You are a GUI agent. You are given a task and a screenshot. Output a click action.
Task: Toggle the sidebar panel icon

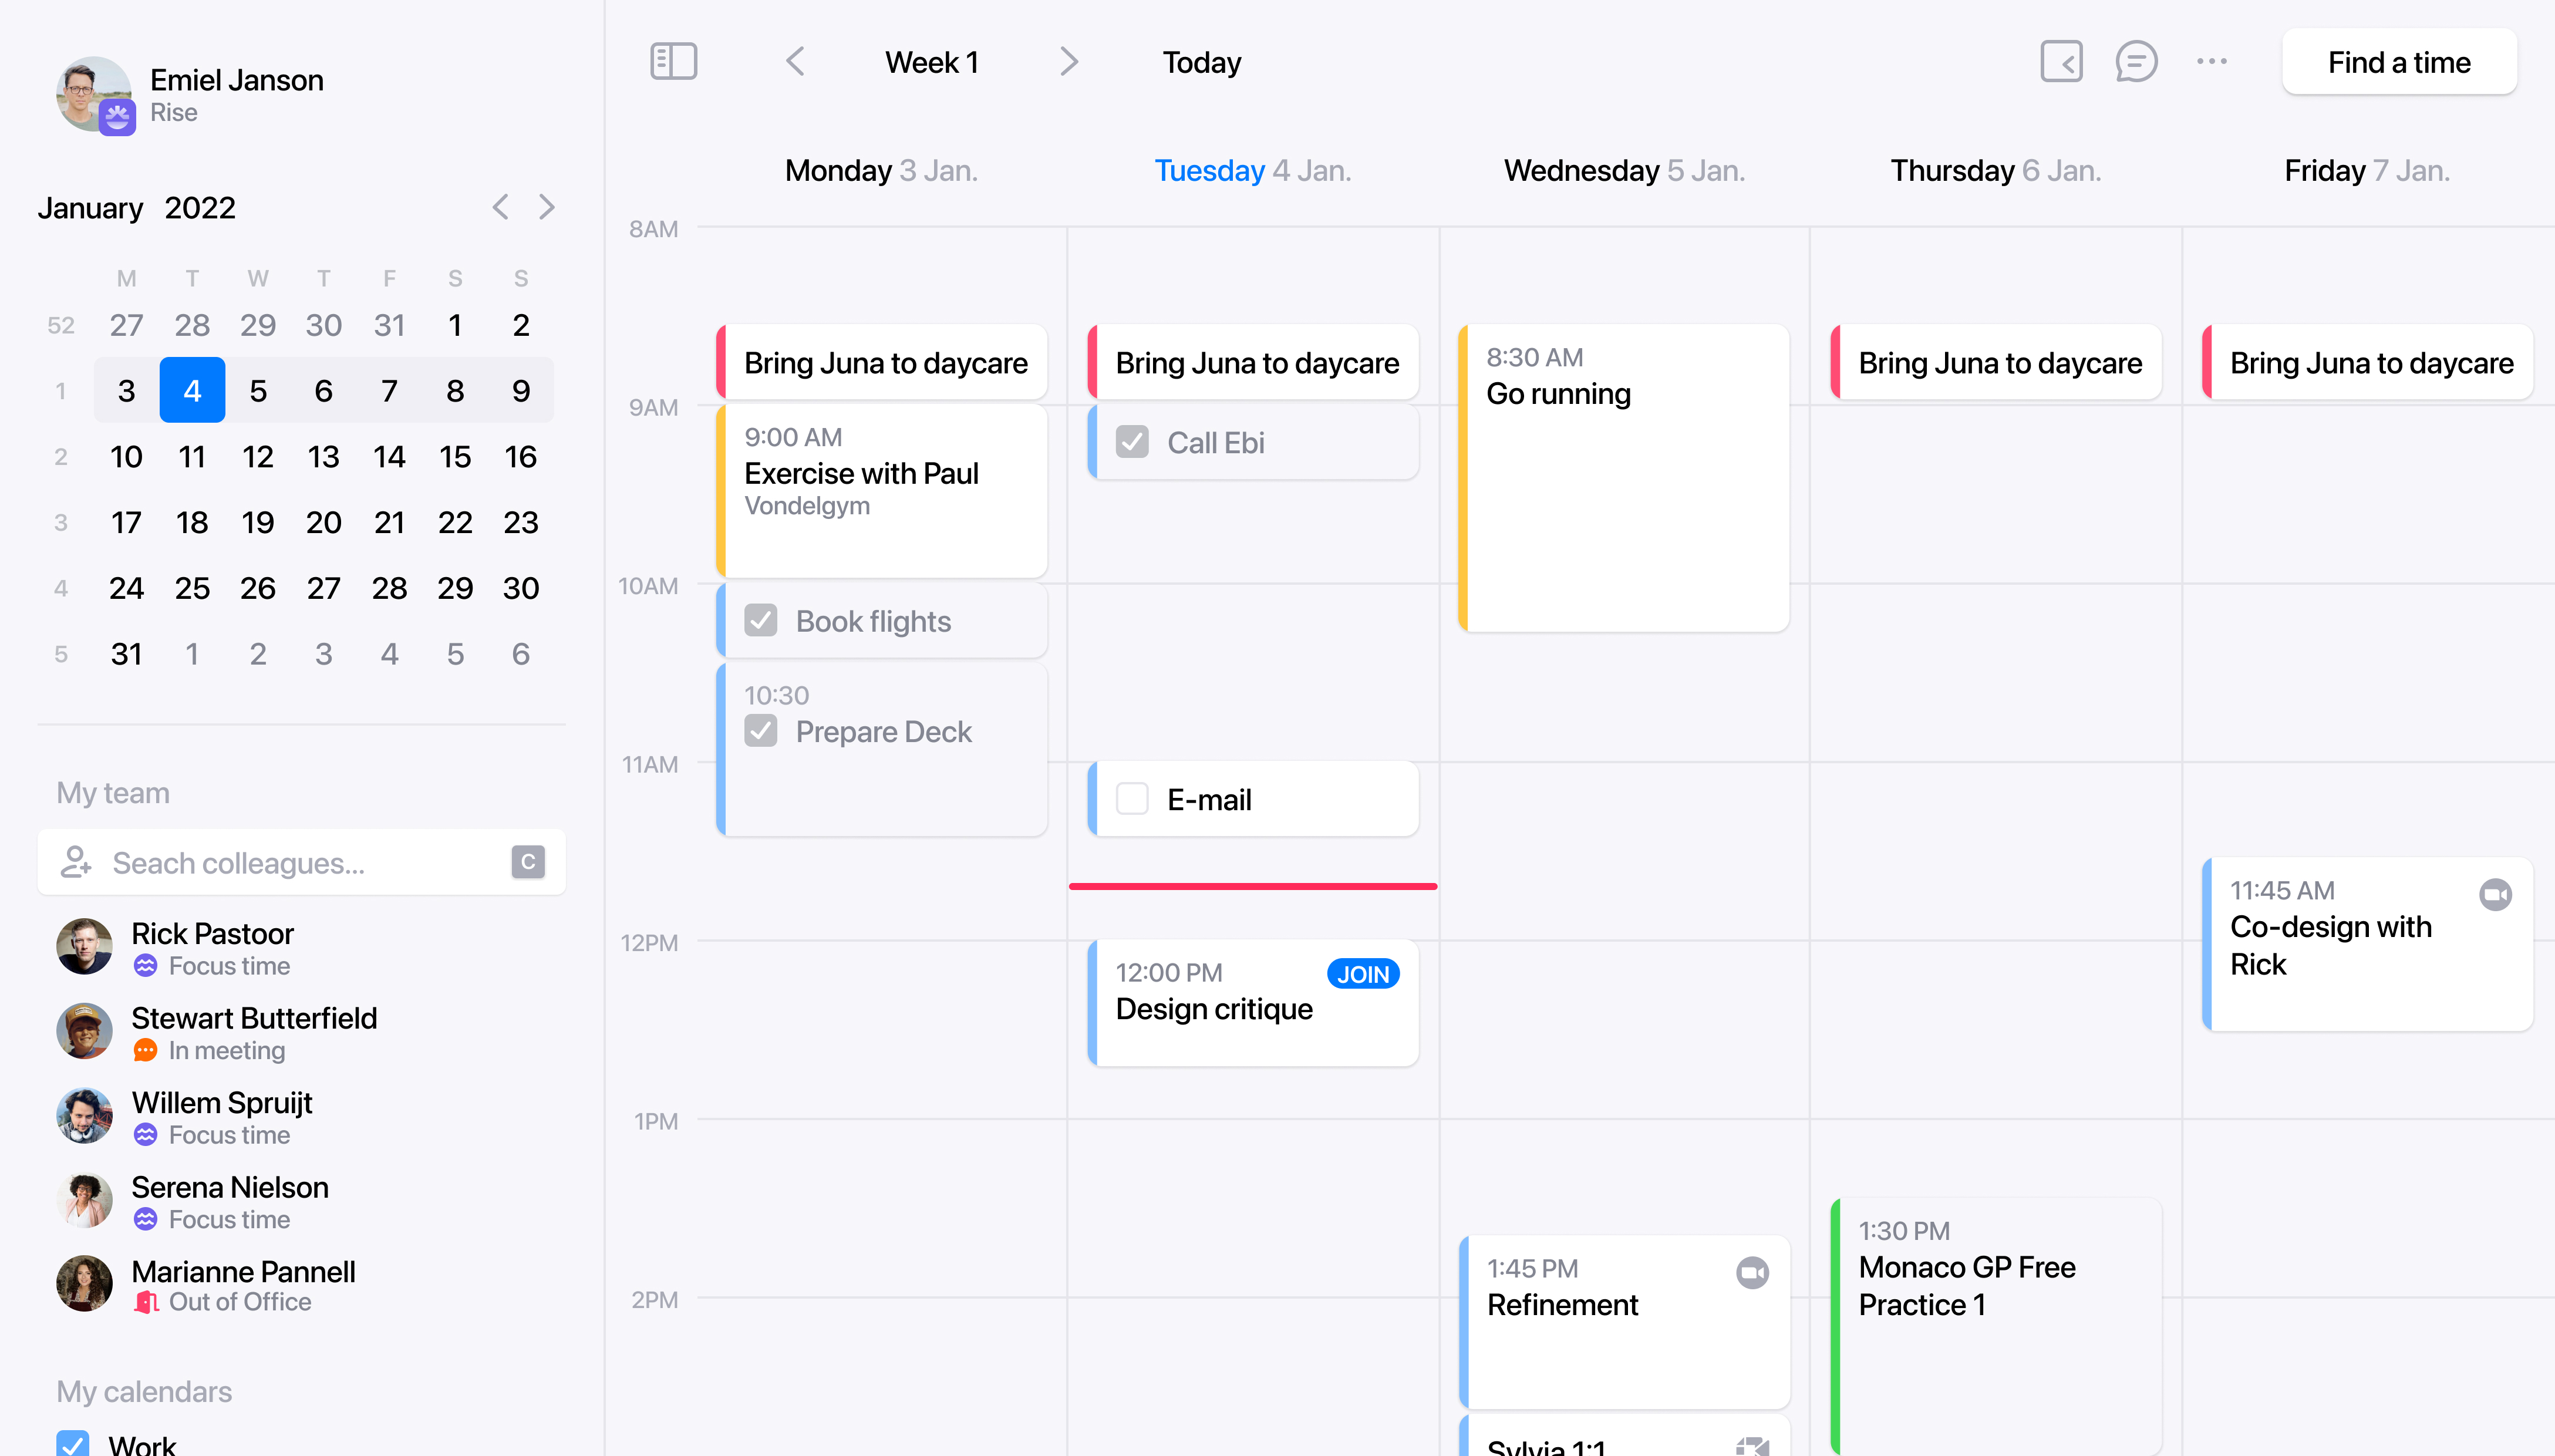coord(673,62)
